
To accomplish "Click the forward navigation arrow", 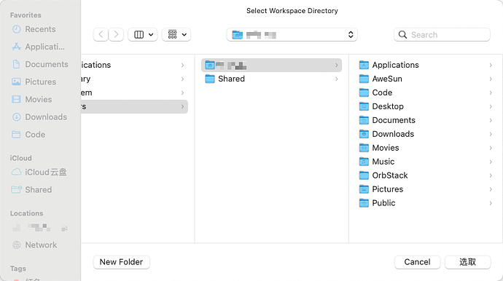I will pyautogui.click(x=116, y=35).
